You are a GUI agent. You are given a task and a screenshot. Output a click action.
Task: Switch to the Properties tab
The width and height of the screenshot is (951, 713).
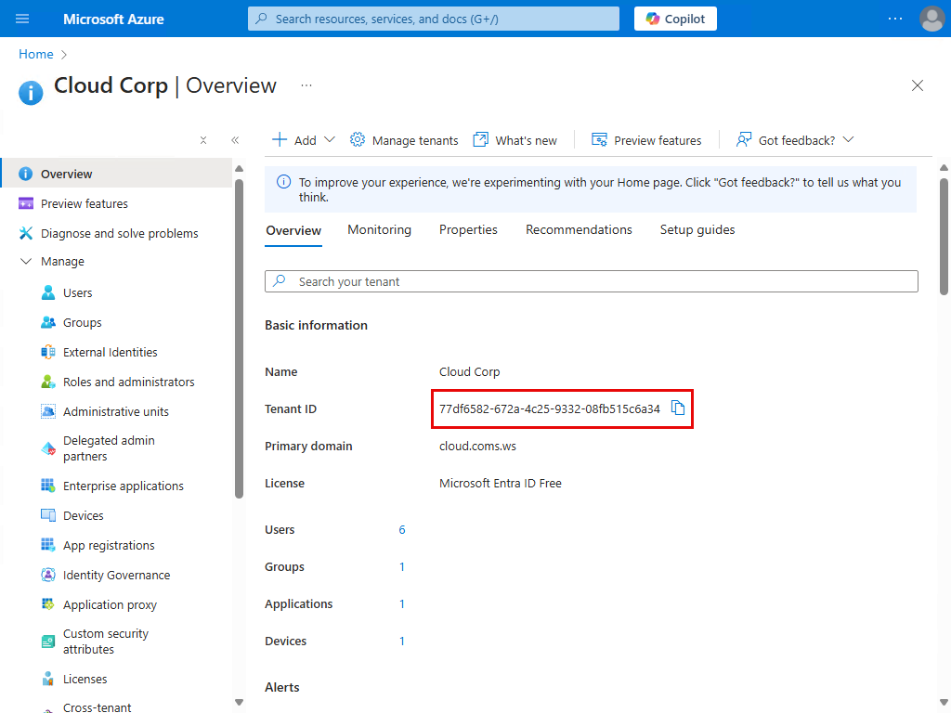pyautogui.click(x=468, y=230)
